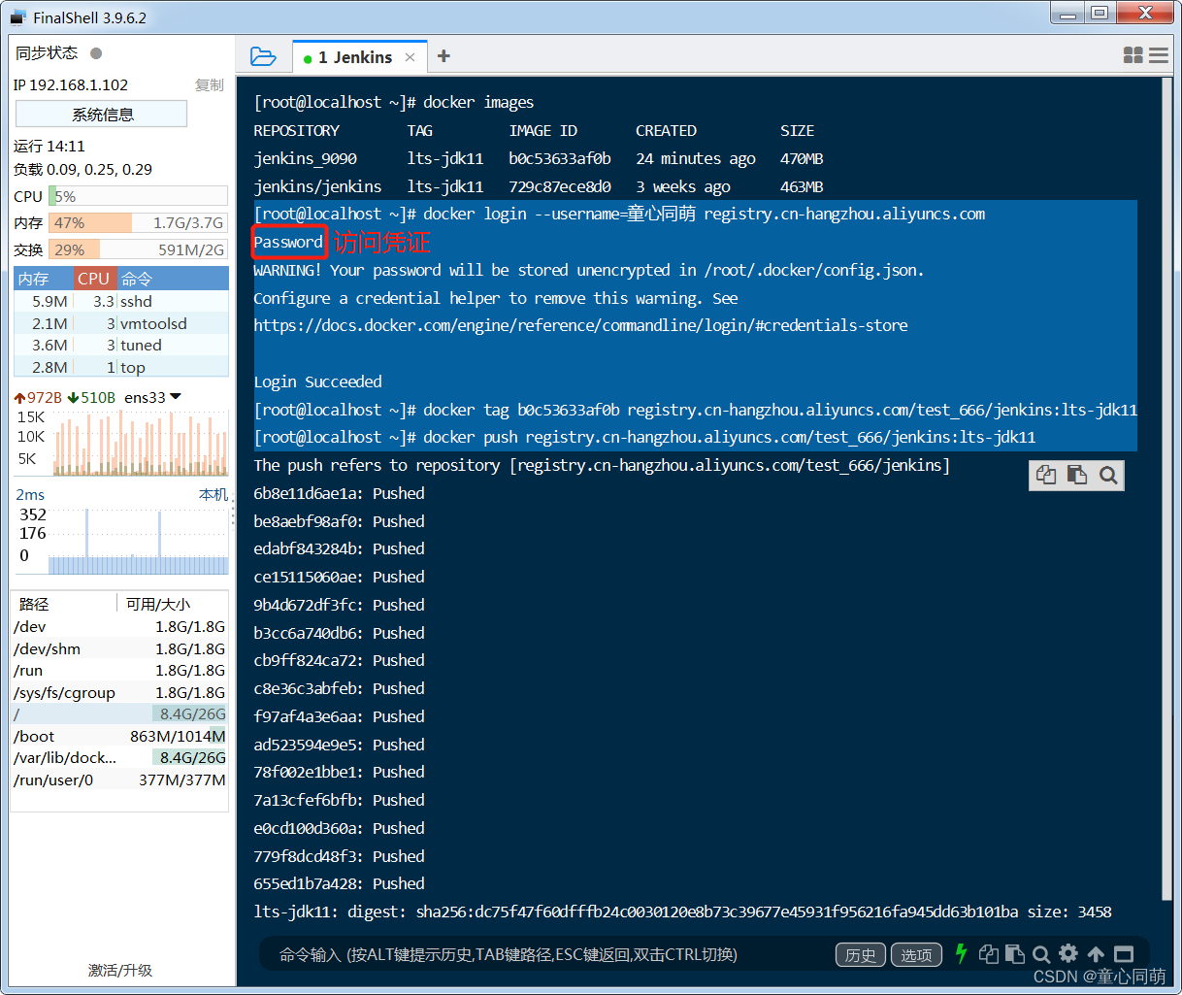This screenshot has height=995, width=1182.
Task: Select the top process row
Action: 121,367
